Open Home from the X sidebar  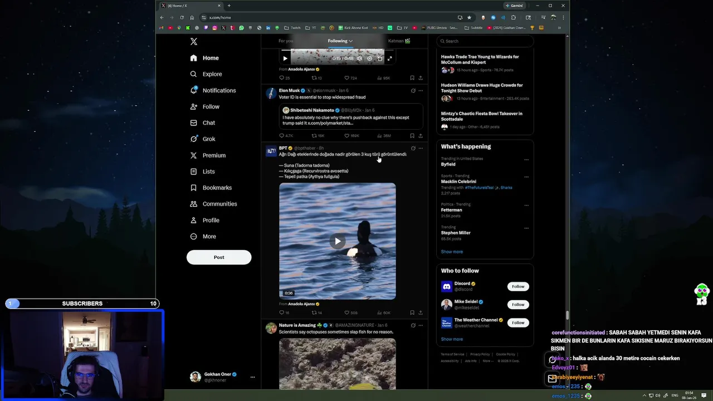(x=204, y=58)
